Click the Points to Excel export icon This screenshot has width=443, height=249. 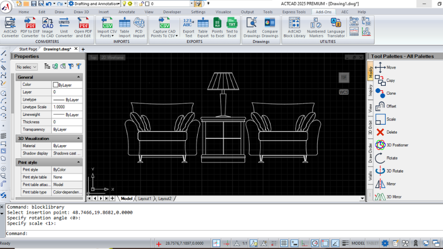[x=217, y=27]
